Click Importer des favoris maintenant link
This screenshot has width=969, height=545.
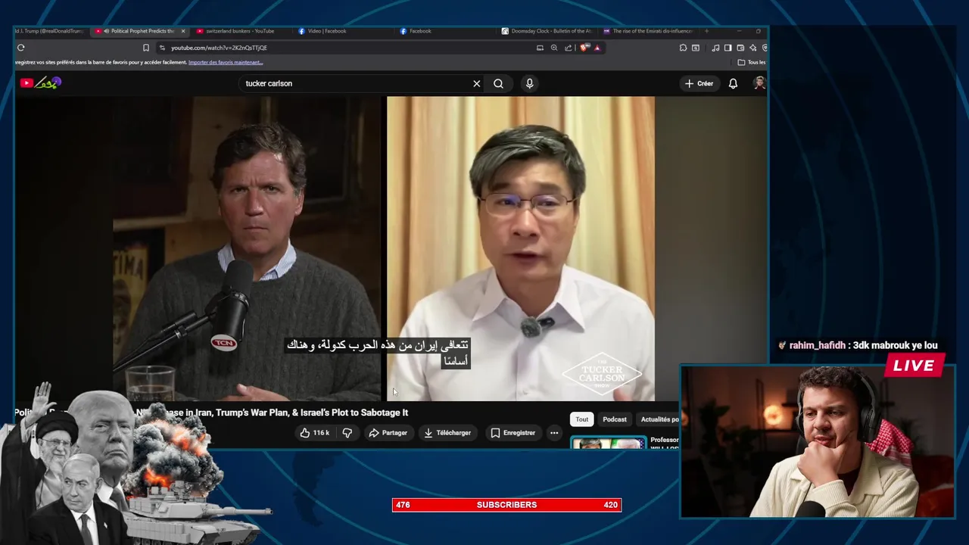point(226,62)
